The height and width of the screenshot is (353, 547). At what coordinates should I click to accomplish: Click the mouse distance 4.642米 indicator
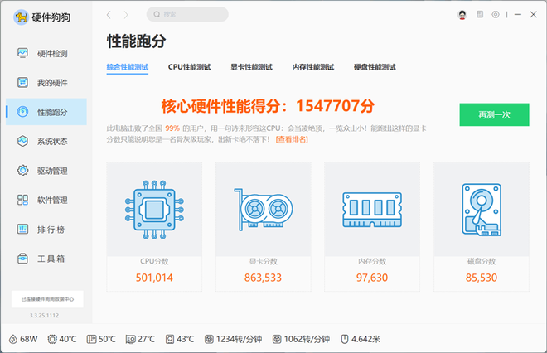click(359, 339)
